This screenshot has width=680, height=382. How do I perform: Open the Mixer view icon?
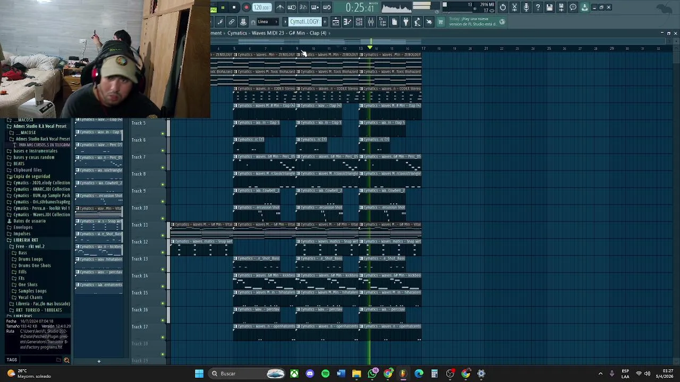(371, 22)
